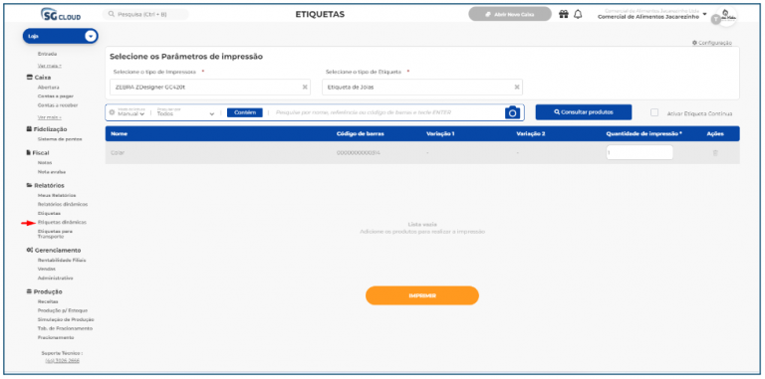This screenshot has height=379, width=765.
Task: Click the Fiscal section icon
Action: point(29,152)
